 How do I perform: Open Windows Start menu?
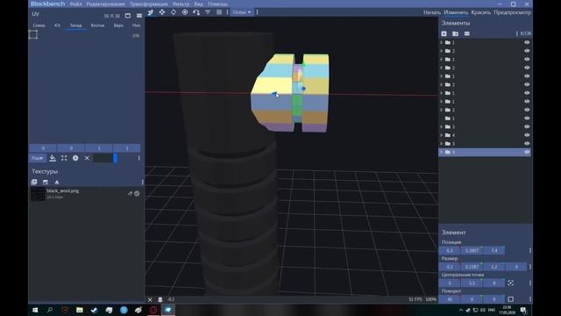pyautogui.click(x=35, y=310)
